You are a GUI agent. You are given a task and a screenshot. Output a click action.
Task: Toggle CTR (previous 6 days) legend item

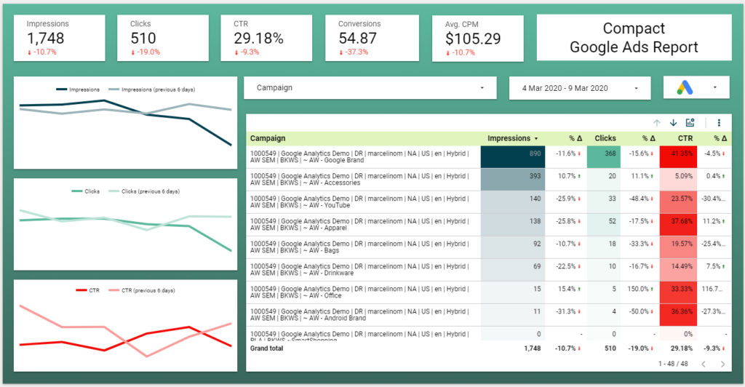coord(142,290)
